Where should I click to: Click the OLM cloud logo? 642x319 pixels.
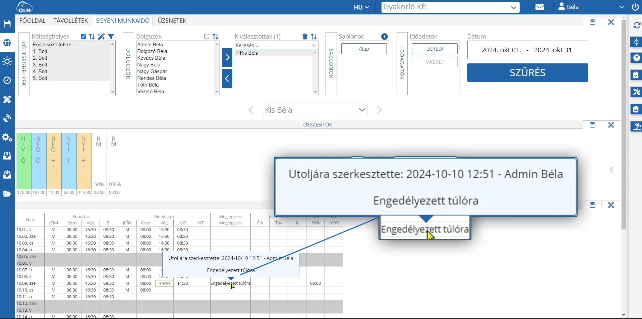point(24,7)
